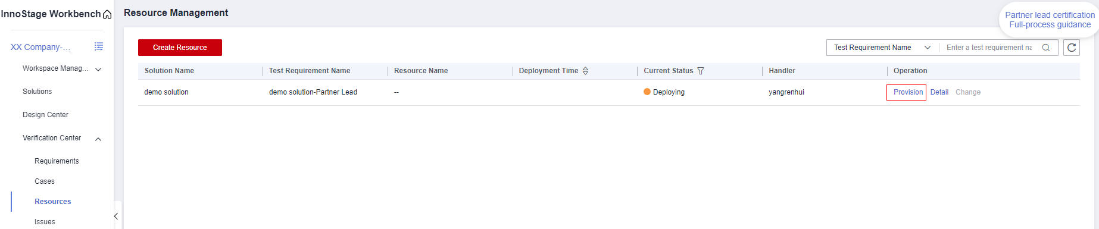Open the Detail link for demo solution
This screenshot has height=229, width=1099.
pos(939,92)
